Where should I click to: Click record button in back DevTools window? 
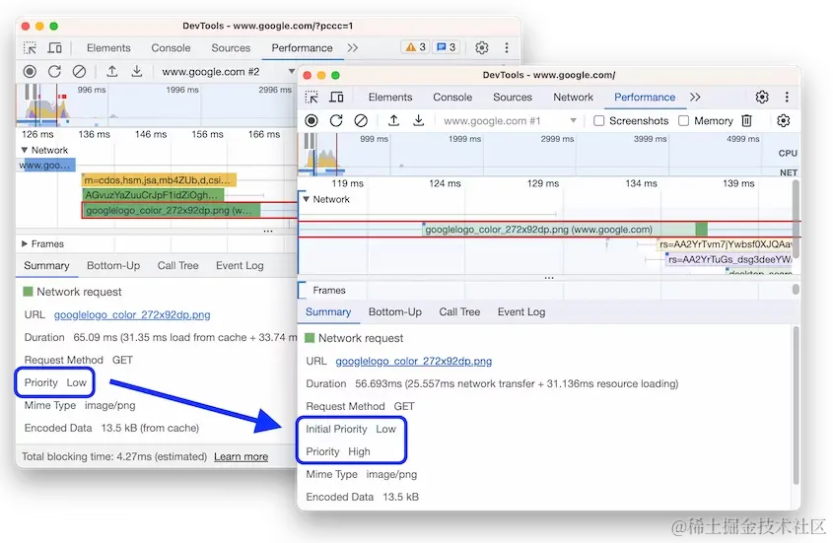tap(30, 71)
